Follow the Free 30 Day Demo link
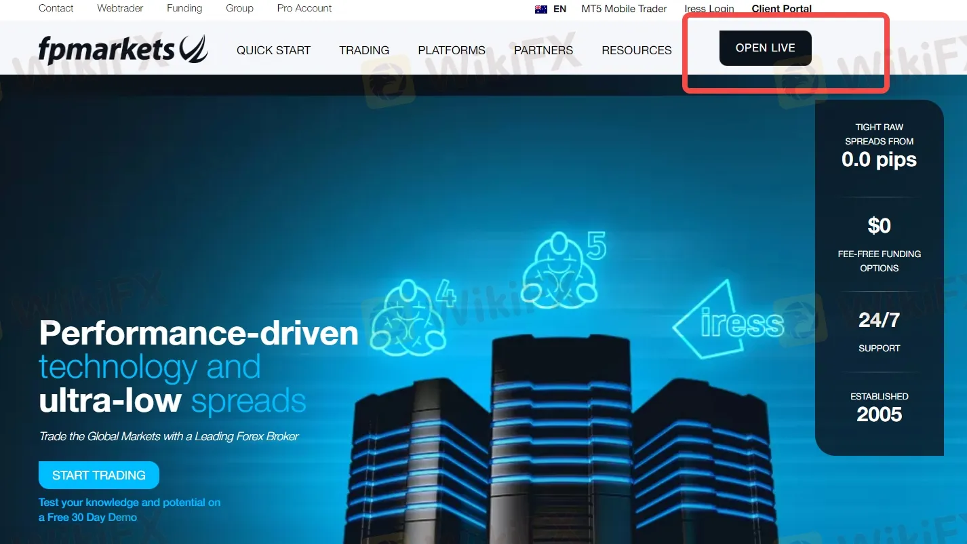Image resolution: width=967 pixels, height=544 pixels. tap(88, 517)
